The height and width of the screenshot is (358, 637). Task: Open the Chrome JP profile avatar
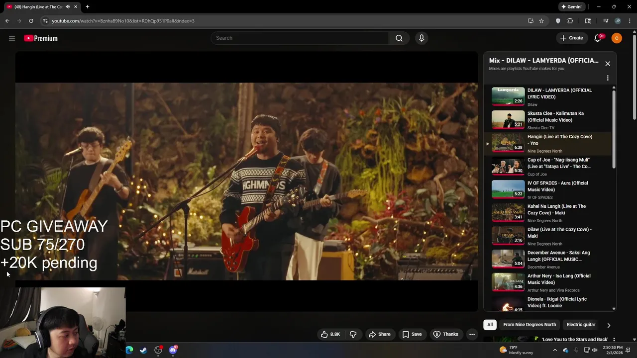(618, 21)
